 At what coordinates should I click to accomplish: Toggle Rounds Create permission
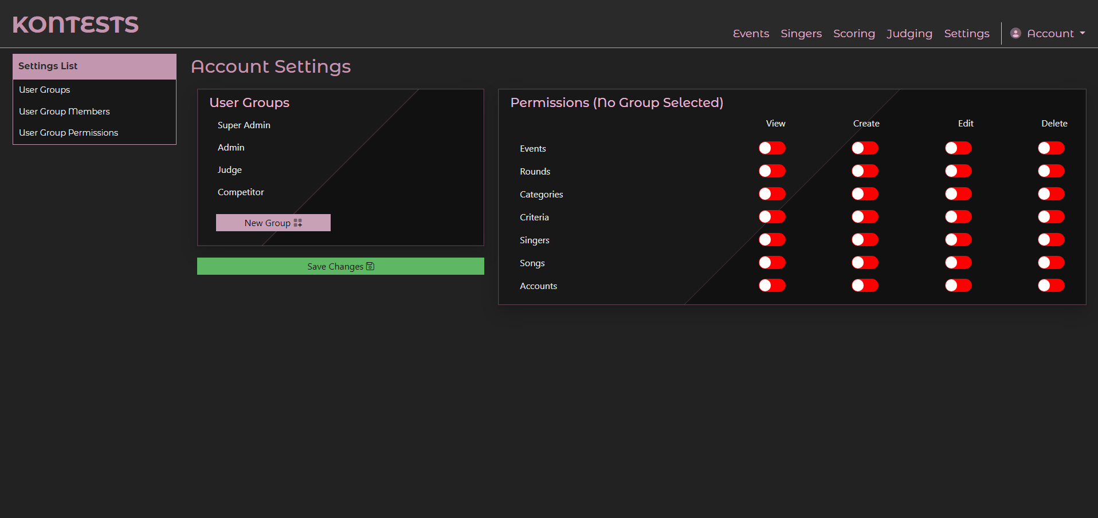click(865, 171)
